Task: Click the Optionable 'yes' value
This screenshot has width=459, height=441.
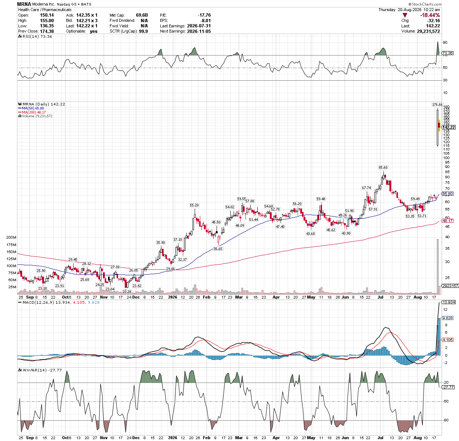Action: click(94, 31)
